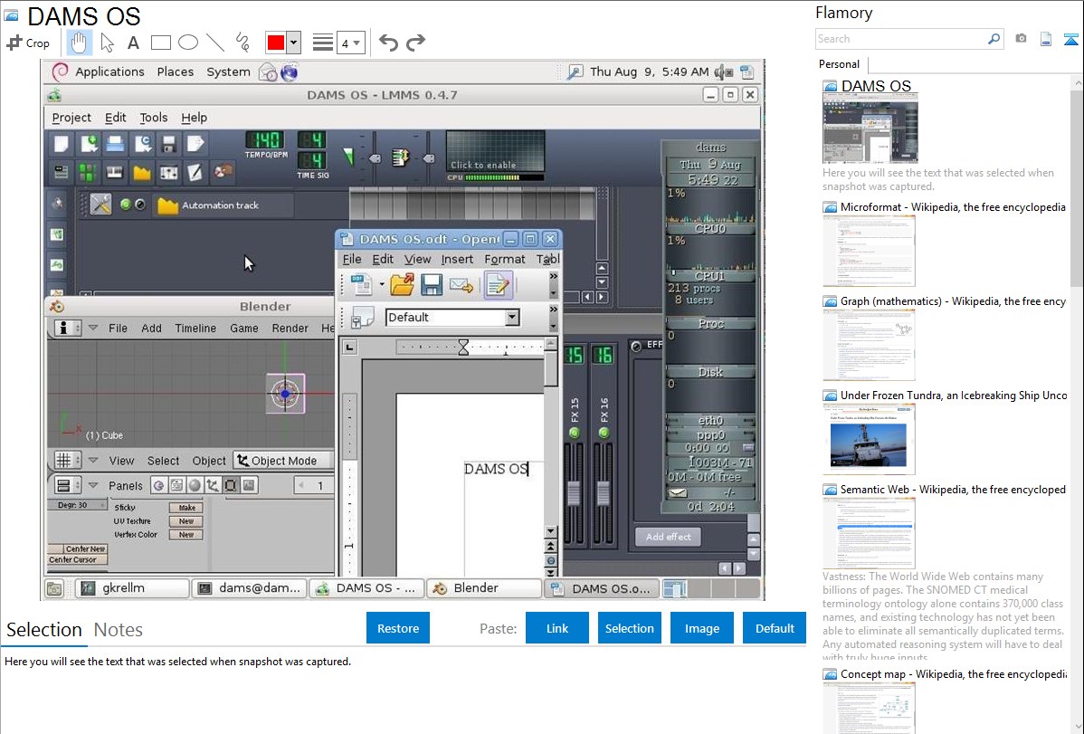Click the gkrellm taskbar button
The width and height of the screenshot is (1084, 734).
click(131, 588)
